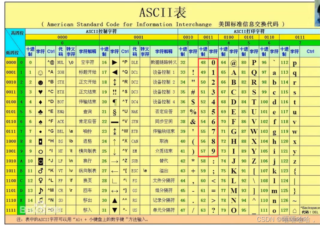This screenshot has height=226, width=320.
Task: Select the "同步空闲" description cell
Action: coord(164,121)
